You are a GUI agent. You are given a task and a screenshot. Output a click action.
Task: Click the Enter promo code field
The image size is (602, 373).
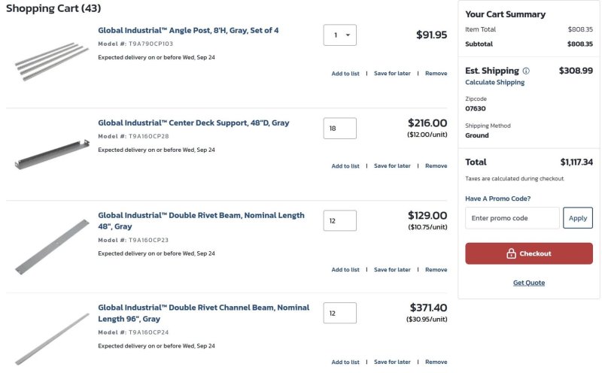click(512, 218)
